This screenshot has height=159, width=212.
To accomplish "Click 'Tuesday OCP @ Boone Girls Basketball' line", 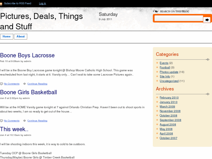I will [x=26, y=153].
